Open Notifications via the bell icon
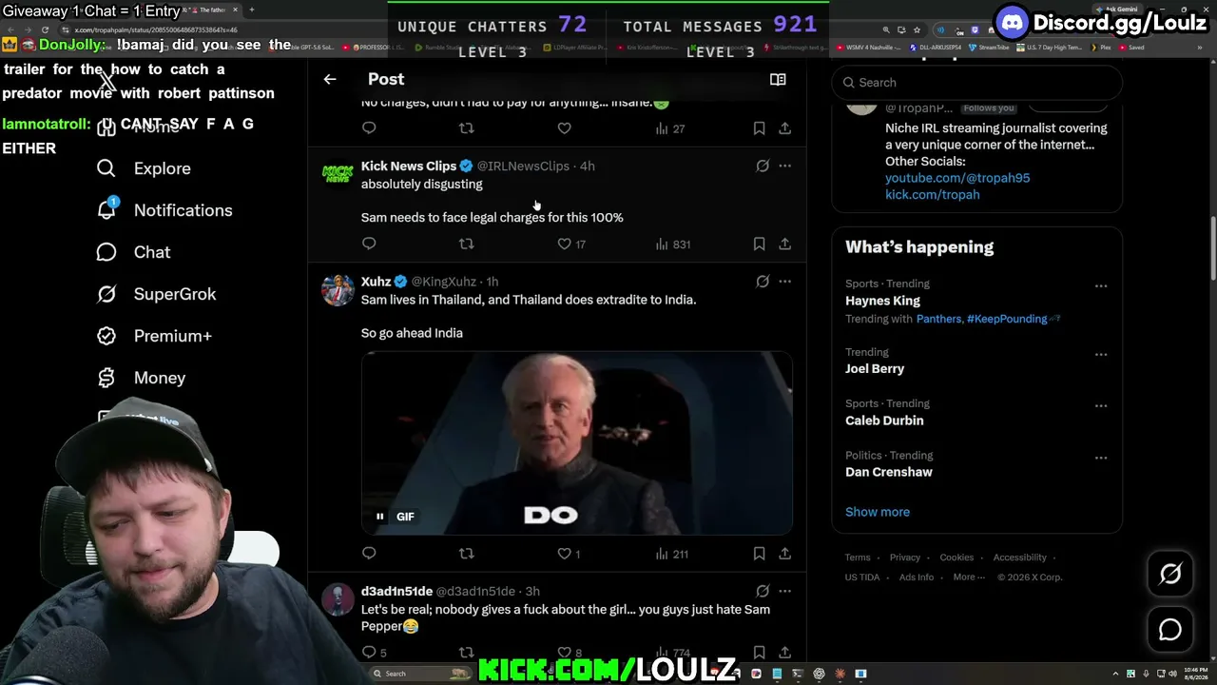The height and width of the screenshot is (685, 1217). [106, 209]
